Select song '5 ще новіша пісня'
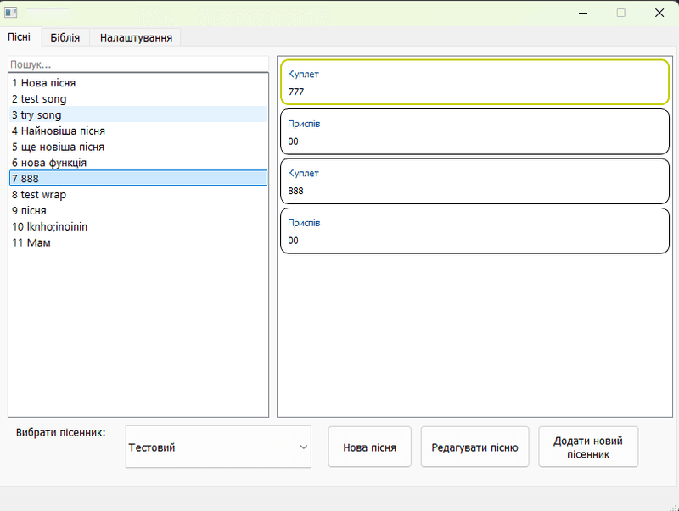The width and height of the screenshot is (679, 511). coord(138,147)
